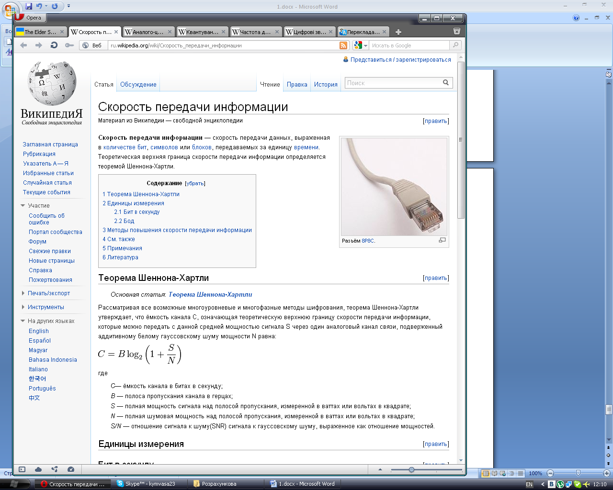Switch to 'Цифрові зв...' tab
Screen dimensions: 613x490
(x=309, y=32)
